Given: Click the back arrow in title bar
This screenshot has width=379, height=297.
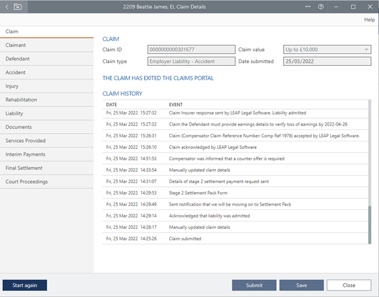Looking at the screenshot, I should pos(7,7).
